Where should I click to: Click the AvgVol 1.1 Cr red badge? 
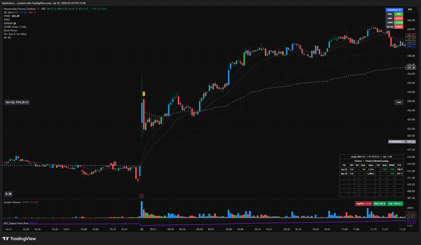tap(363, 203)
